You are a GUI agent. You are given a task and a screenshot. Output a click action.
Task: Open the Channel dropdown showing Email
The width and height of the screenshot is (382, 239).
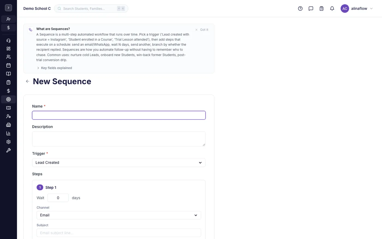click(x=119, y=215)
